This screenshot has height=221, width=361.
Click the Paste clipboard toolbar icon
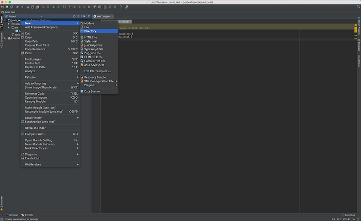coord(37,7)
